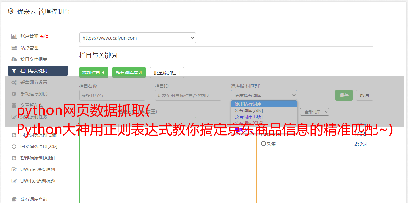Choose 公有词库[B版] from the list

[264, 117]
